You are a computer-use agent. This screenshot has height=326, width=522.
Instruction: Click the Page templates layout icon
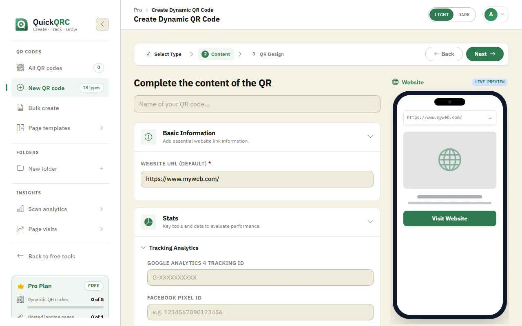[x=20, y=128]
